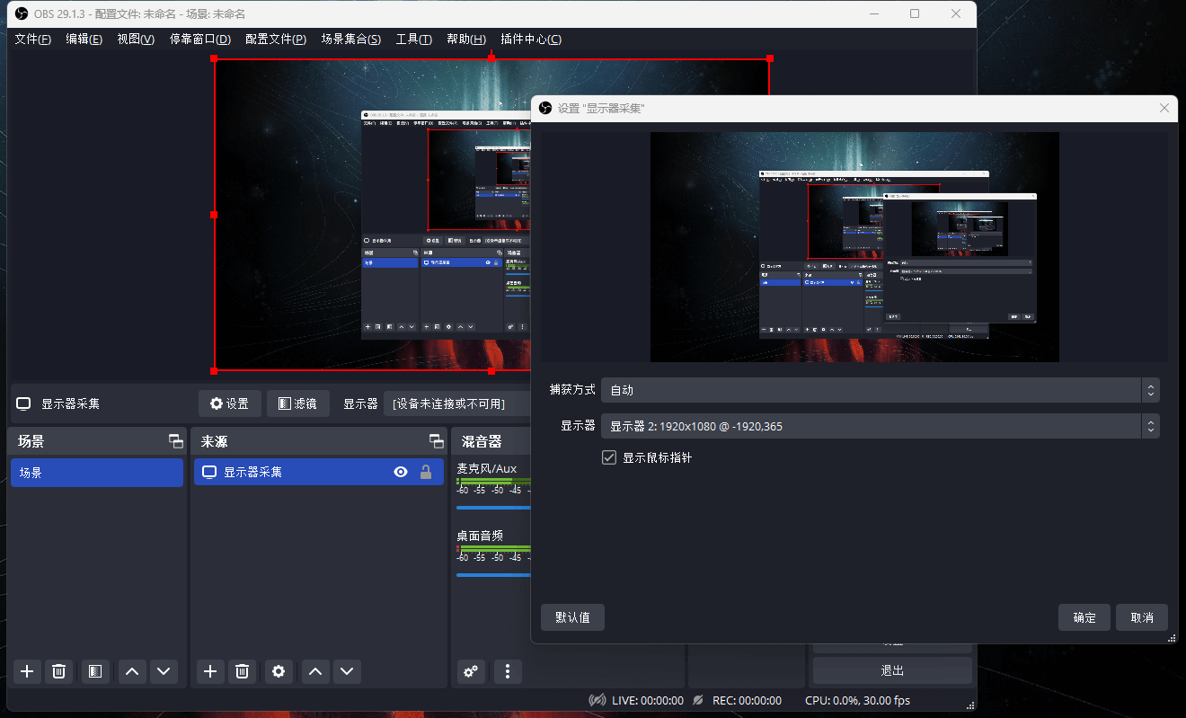The image size is (1186, 718).
Task: Open 插件中心 menu
Action: 531,40
